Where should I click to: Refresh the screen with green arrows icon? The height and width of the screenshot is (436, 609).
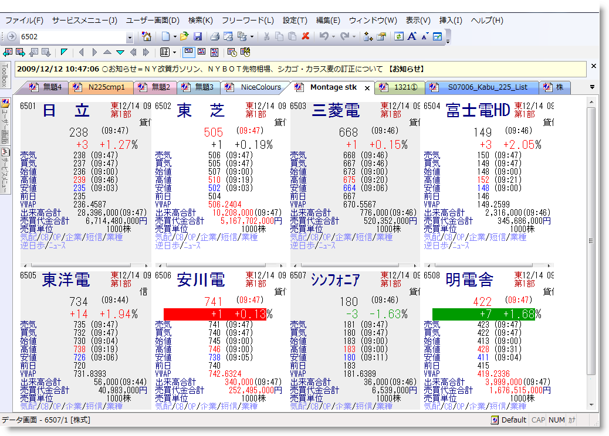(x=399, y=36)
